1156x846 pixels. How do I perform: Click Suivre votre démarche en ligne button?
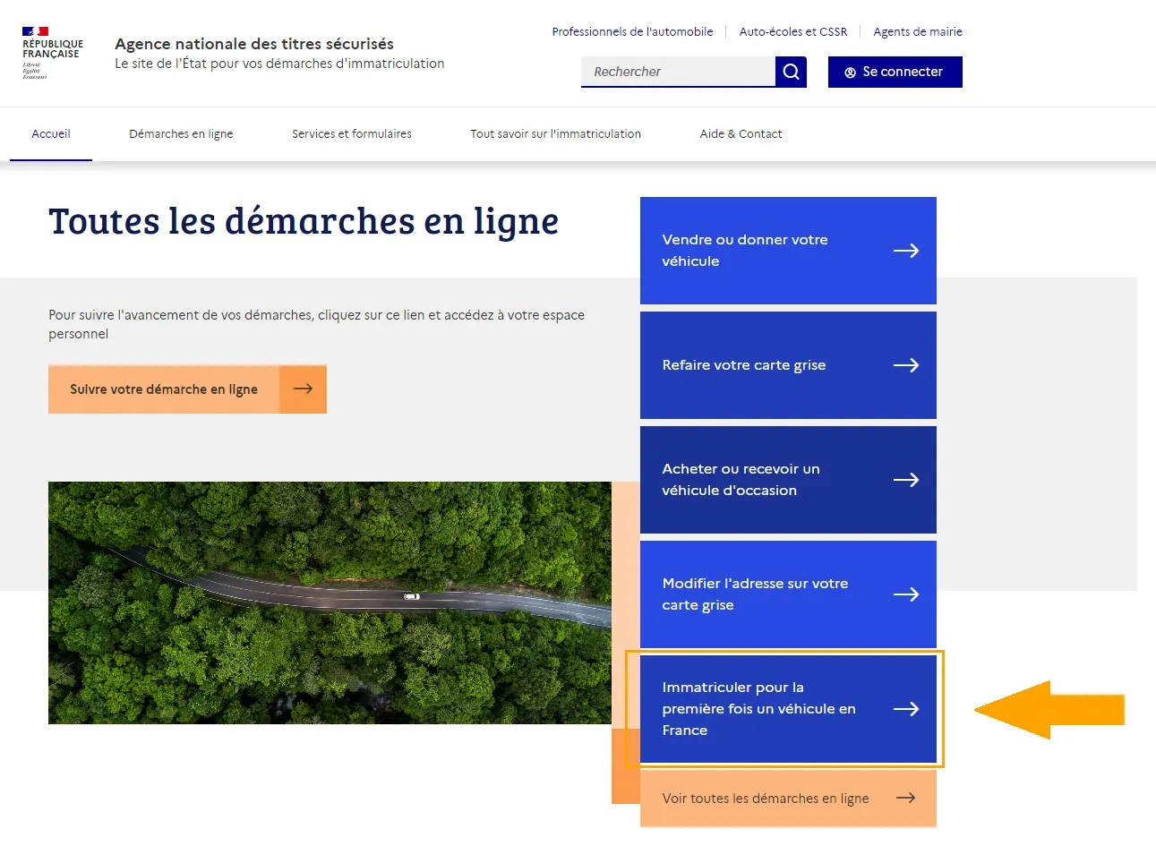[187, 389]
